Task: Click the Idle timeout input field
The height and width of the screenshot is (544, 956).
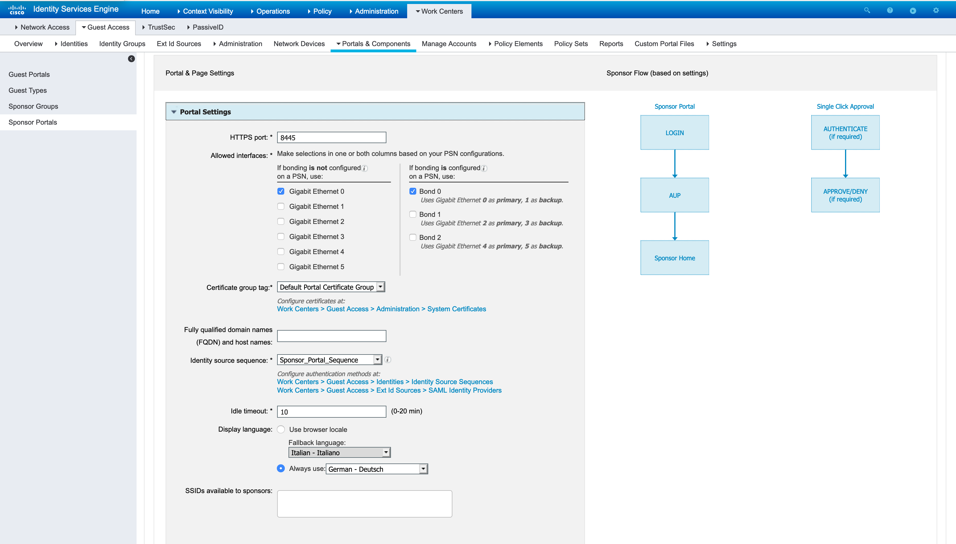Action: [332, 412]
